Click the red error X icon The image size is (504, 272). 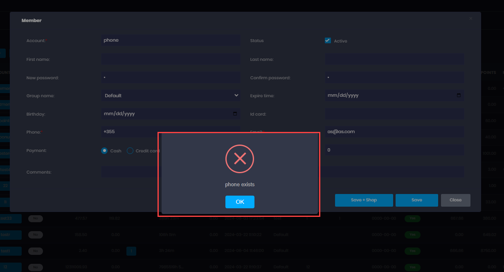240,158
